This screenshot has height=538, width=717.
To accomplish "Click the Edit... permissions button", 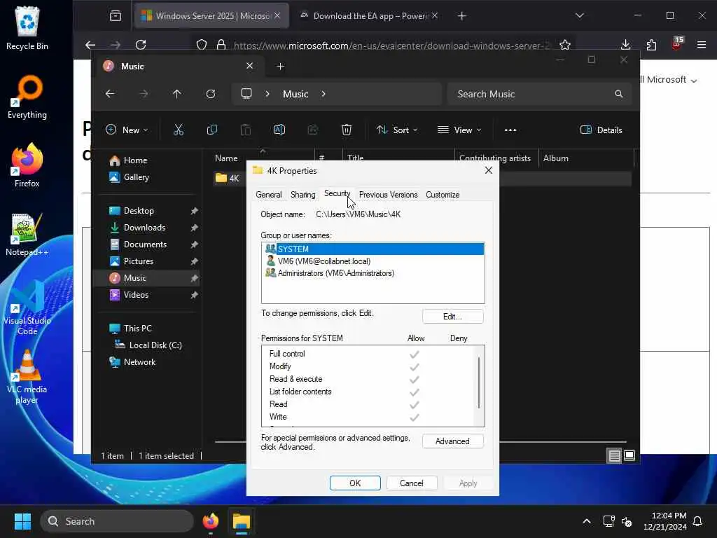I will point(453,317).
